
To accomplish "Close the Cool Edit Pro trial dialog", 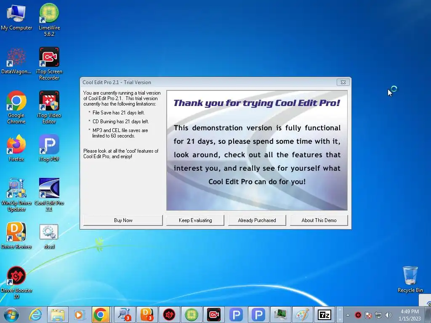I will 343,82.
